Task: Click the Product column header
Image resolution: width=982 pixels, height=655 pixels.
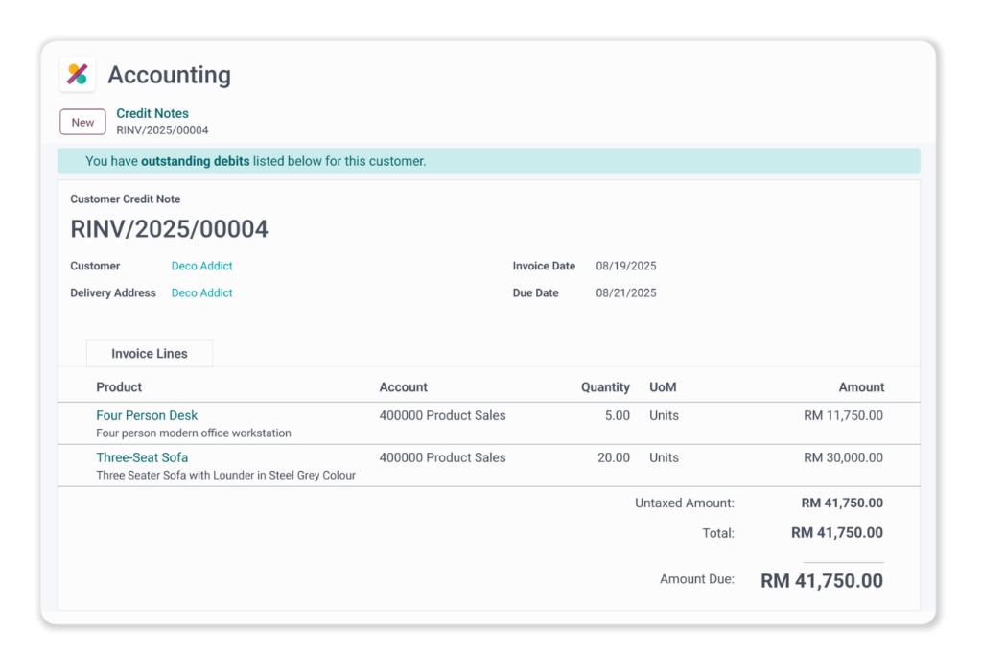Action: point(119,387)
